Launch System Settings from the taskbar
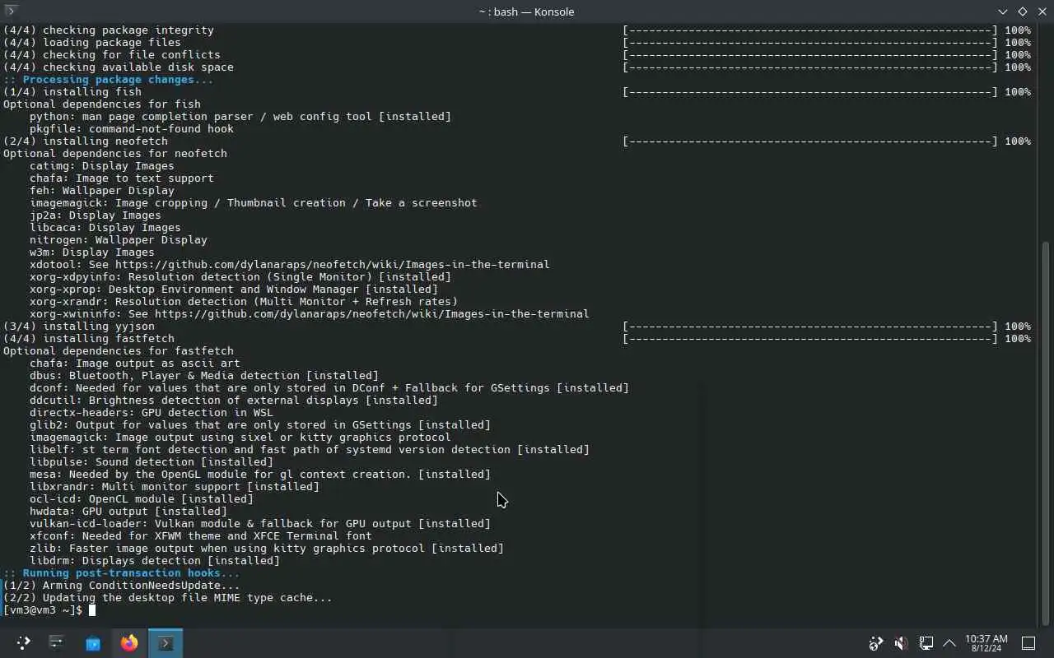 pos(56,642)
